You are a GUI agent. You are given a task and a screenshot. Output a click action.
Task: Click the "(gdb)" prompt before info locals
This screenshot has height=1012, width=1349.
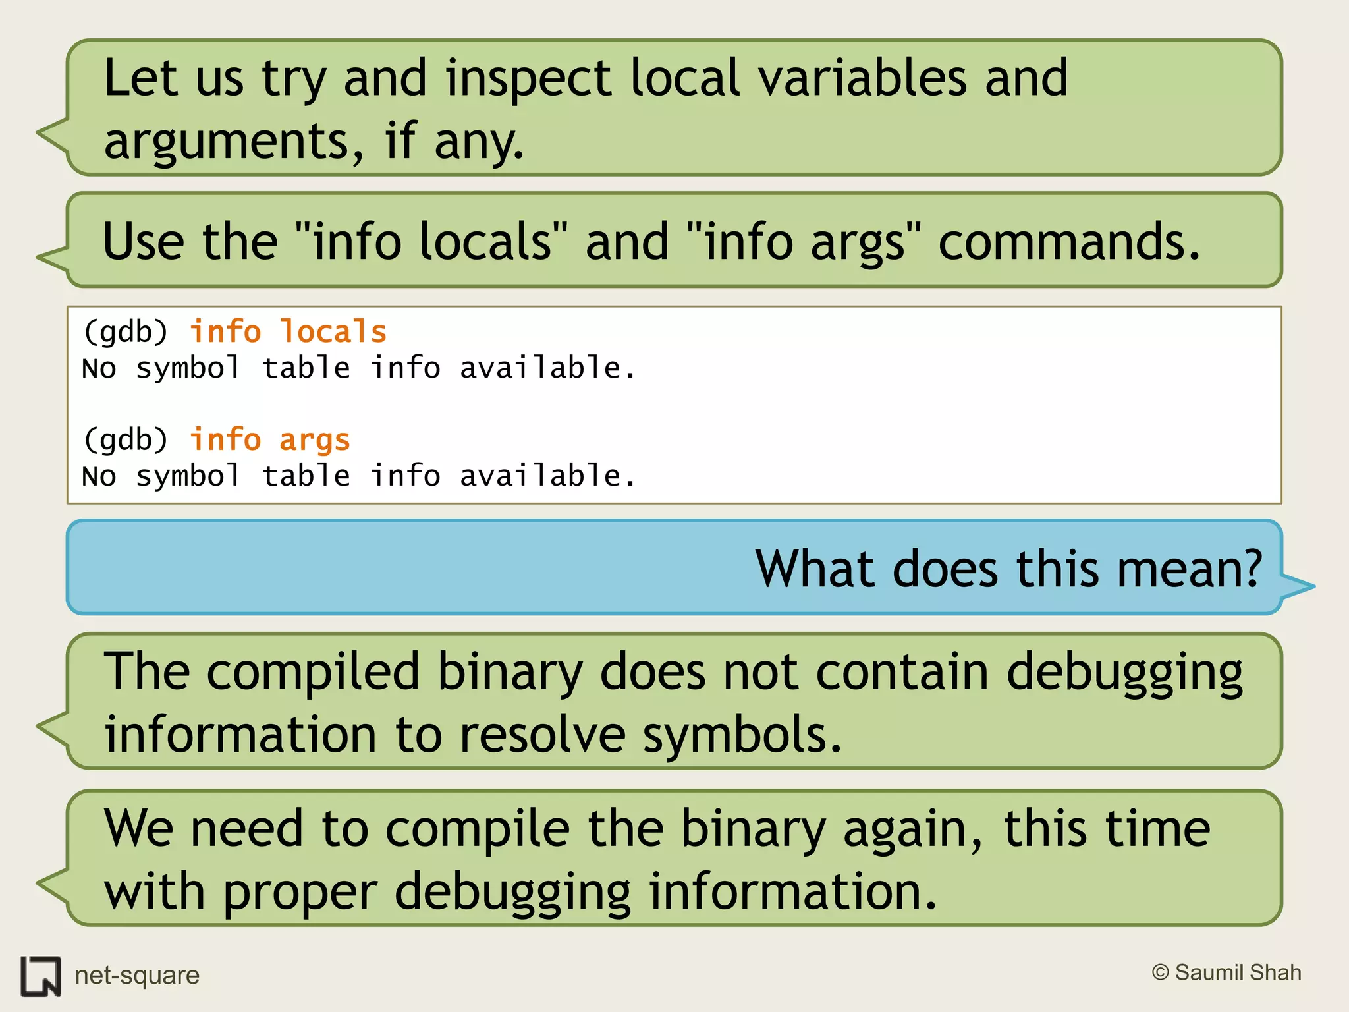pos(125,331)
